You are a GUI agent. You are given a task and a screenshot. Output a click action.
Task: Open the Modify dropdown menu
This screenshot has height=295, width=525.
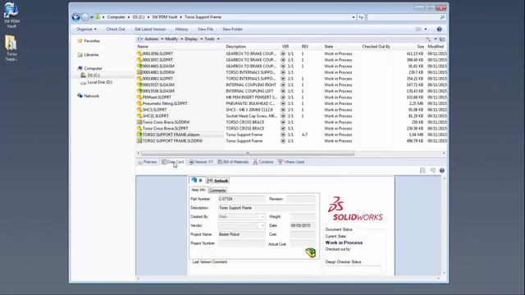(174, 39)
